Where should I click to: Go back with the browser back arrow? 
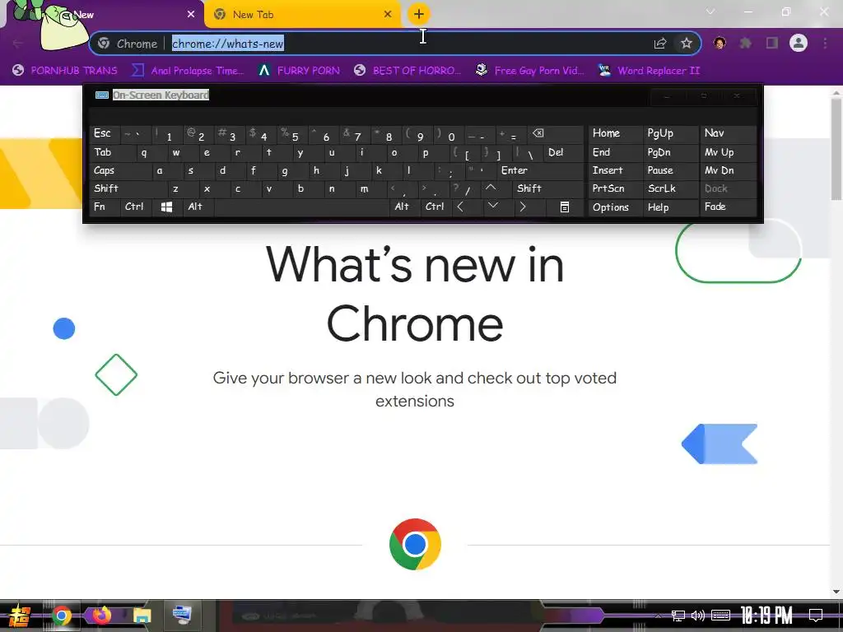[x=18, y=44]
